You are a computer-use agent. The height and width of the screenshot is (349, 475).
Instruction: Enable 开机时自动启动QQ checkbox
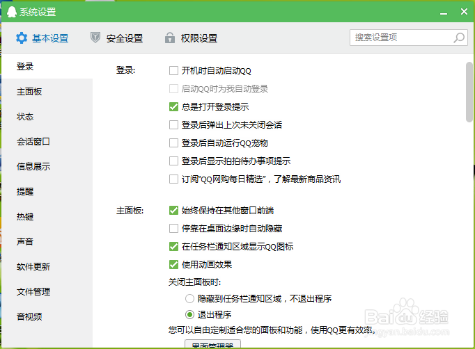tap(173, 71)
